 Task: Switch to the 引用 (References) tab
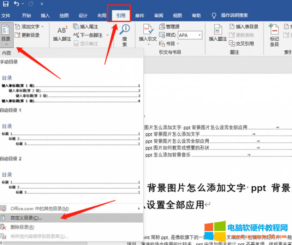121,16
